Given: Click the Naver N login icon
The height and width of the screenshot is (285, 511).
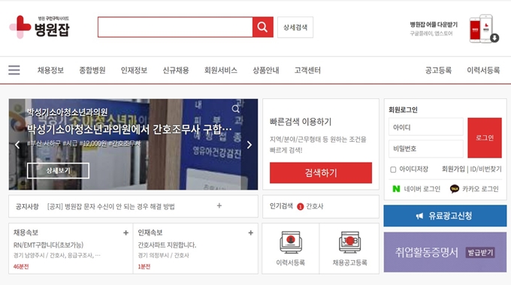Looking at the screenshot, I should click(x=396, y=189).
